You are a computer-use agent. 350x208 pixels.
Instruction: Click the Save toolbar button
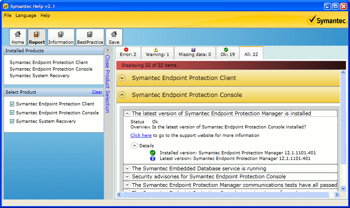[x=114, y=37]
